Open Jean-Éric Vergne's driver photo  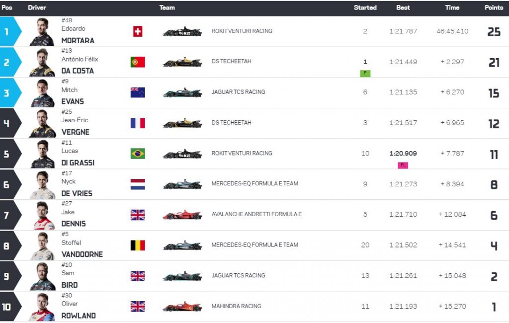(x=43, y=123)
